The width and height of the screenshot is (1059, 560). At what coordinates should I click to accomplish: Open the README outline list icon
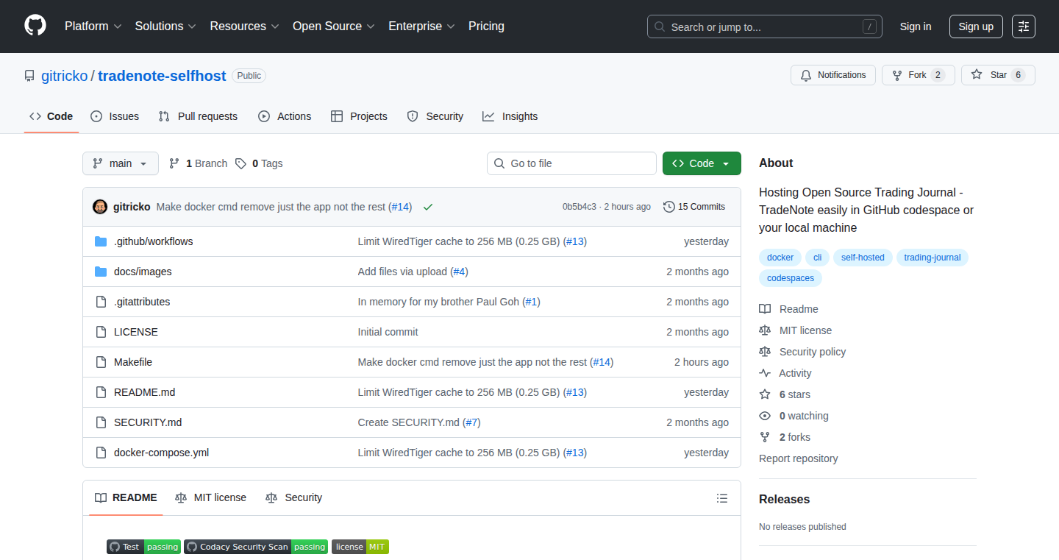(722, 498)
